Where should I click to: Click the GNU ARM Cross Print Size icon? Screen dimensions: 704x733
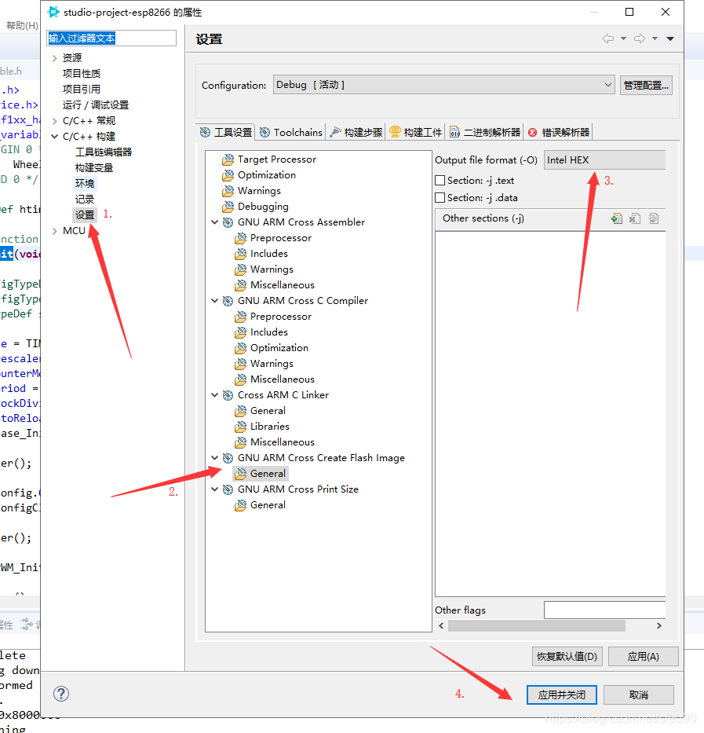click(x=228, y=489)
